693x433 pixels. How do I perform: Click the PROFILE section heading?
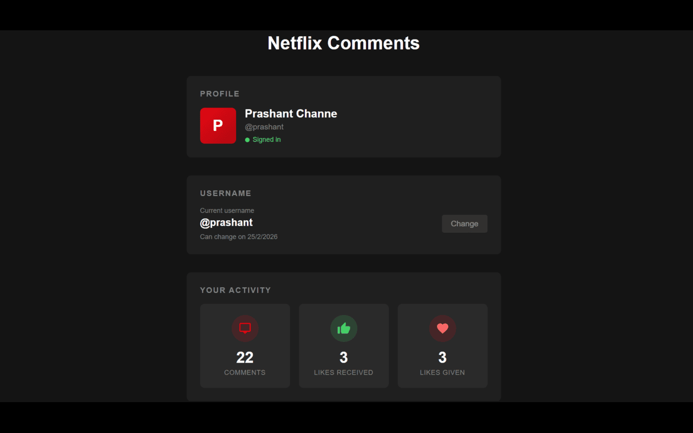coord(220,94)
